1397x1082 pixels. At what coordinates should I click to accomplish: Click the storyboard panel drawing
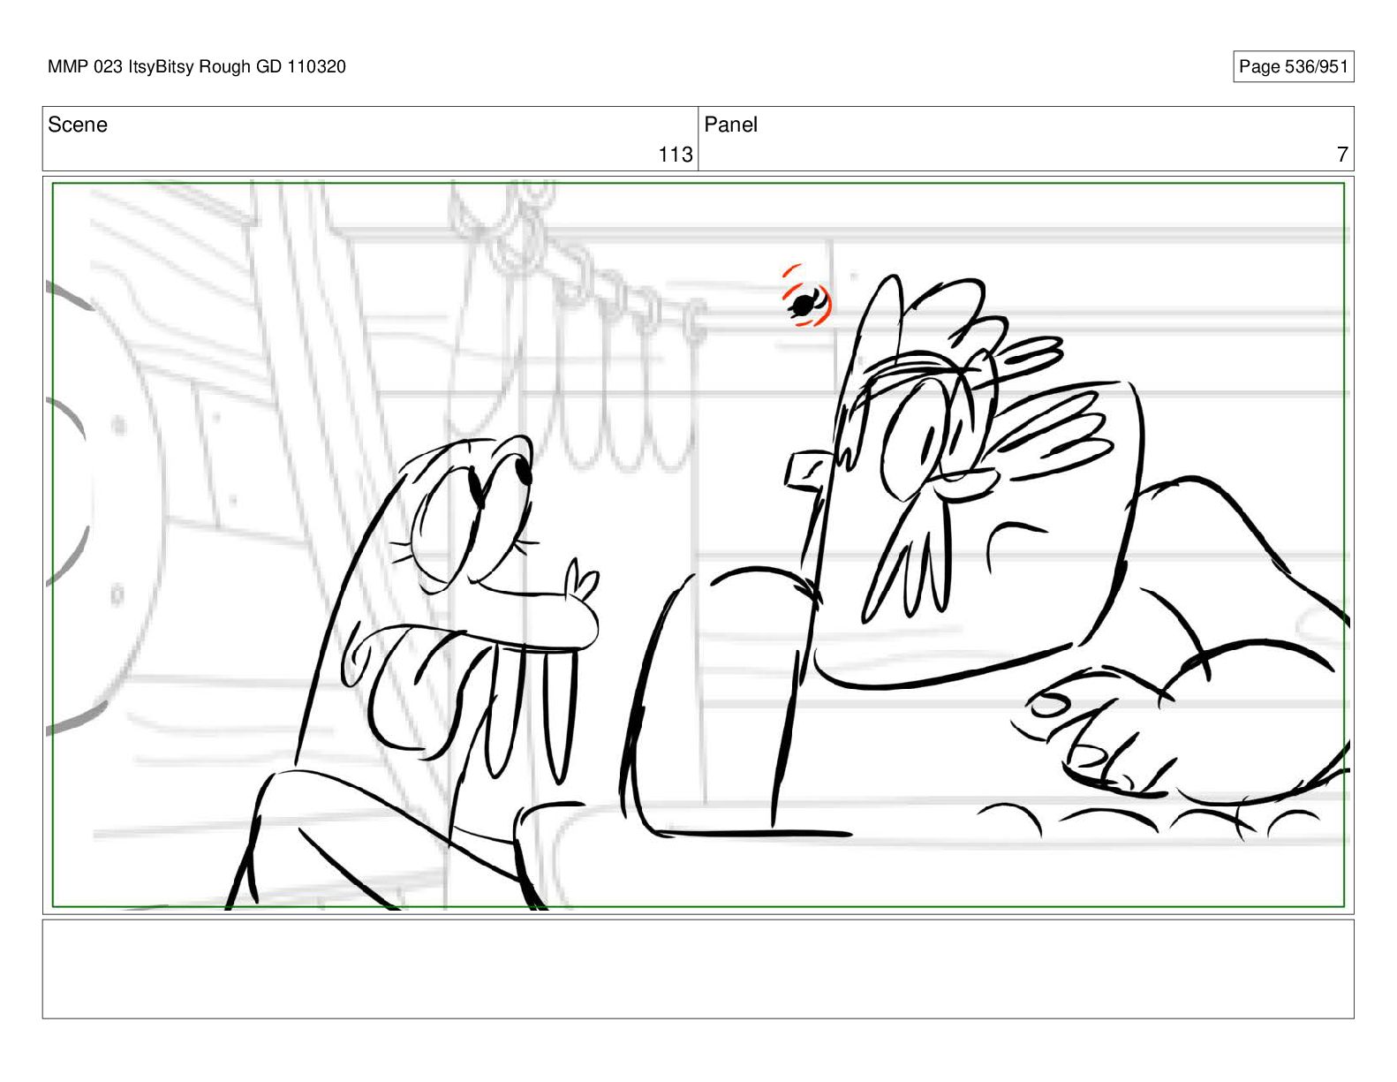(698, 545)
